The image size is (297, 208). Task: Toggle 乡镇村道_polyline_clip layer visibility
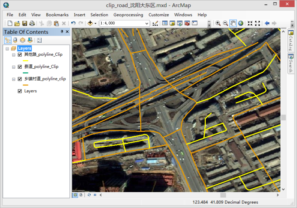click(20, 79)
